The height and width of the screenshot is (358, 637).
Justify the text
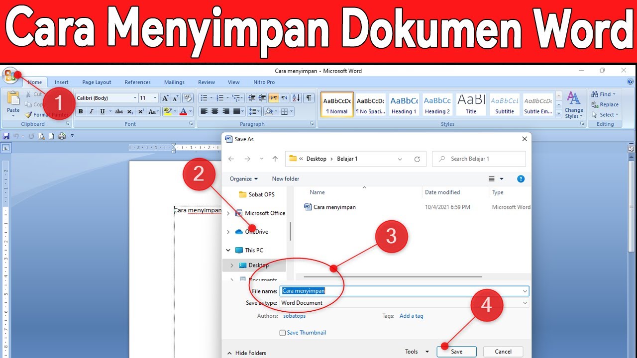(x=237, y=112)
